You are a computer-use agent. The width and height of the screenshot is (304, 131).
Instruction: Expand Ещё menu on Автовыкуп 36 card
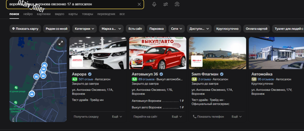[177, 117]
